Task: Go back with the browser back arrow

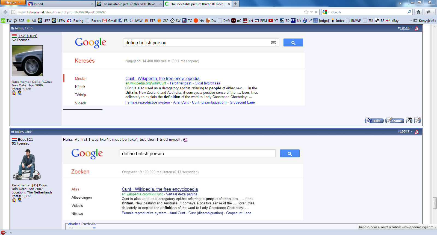Action: coord(5,12)
